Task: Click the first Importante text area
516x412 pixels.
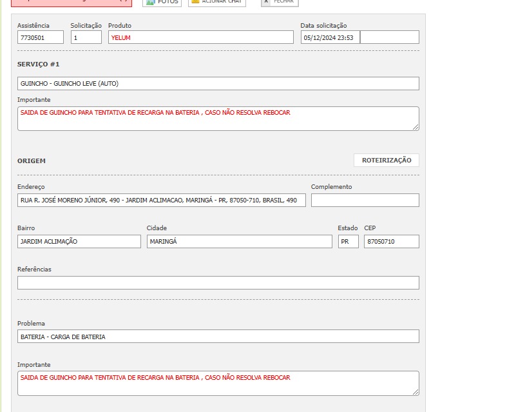Action: tap(218, 119)
